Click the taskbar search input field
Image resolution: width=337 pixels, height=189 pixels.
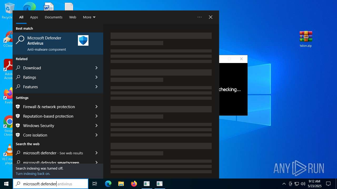click(51, 184)
